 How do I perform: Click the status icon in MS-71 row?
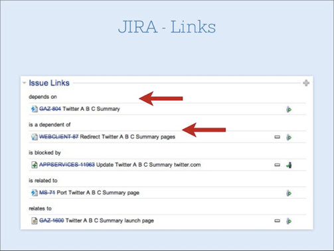[x=289, y=193]
